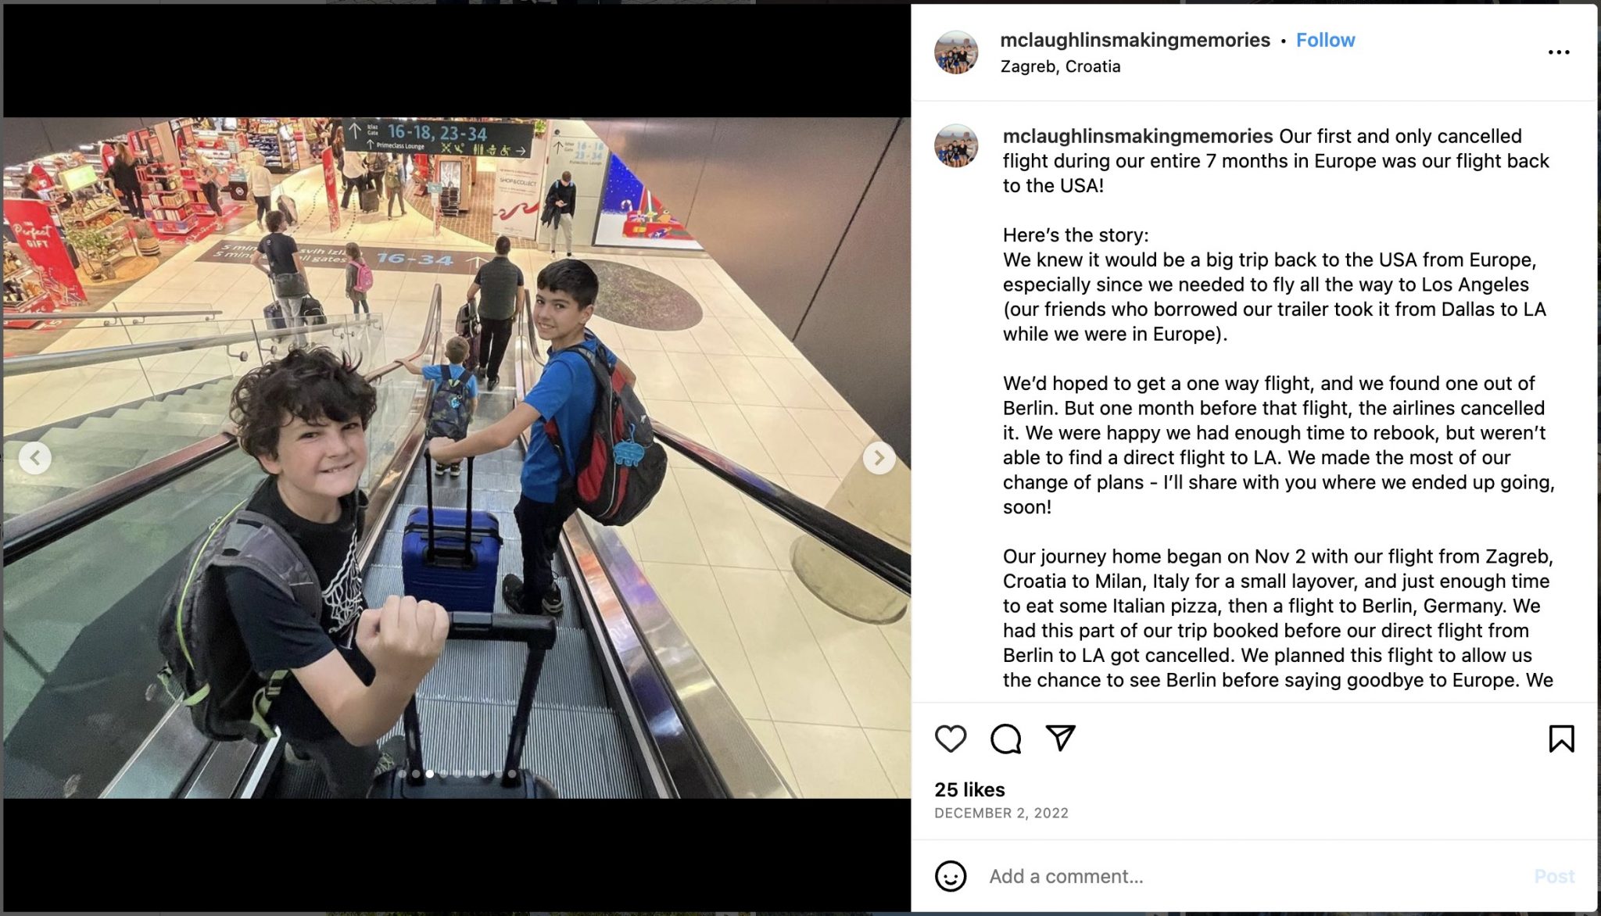
Task: Select the highlighted carousel indicator dot
Action: (x=429, y=774)
